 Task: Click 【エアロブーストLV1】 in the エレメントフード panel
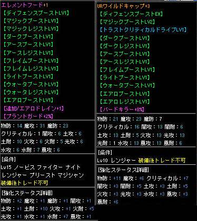point(28,100)
